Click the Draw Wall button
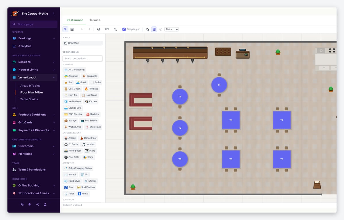This screenshot has width=344, height=220. point(82,43)
